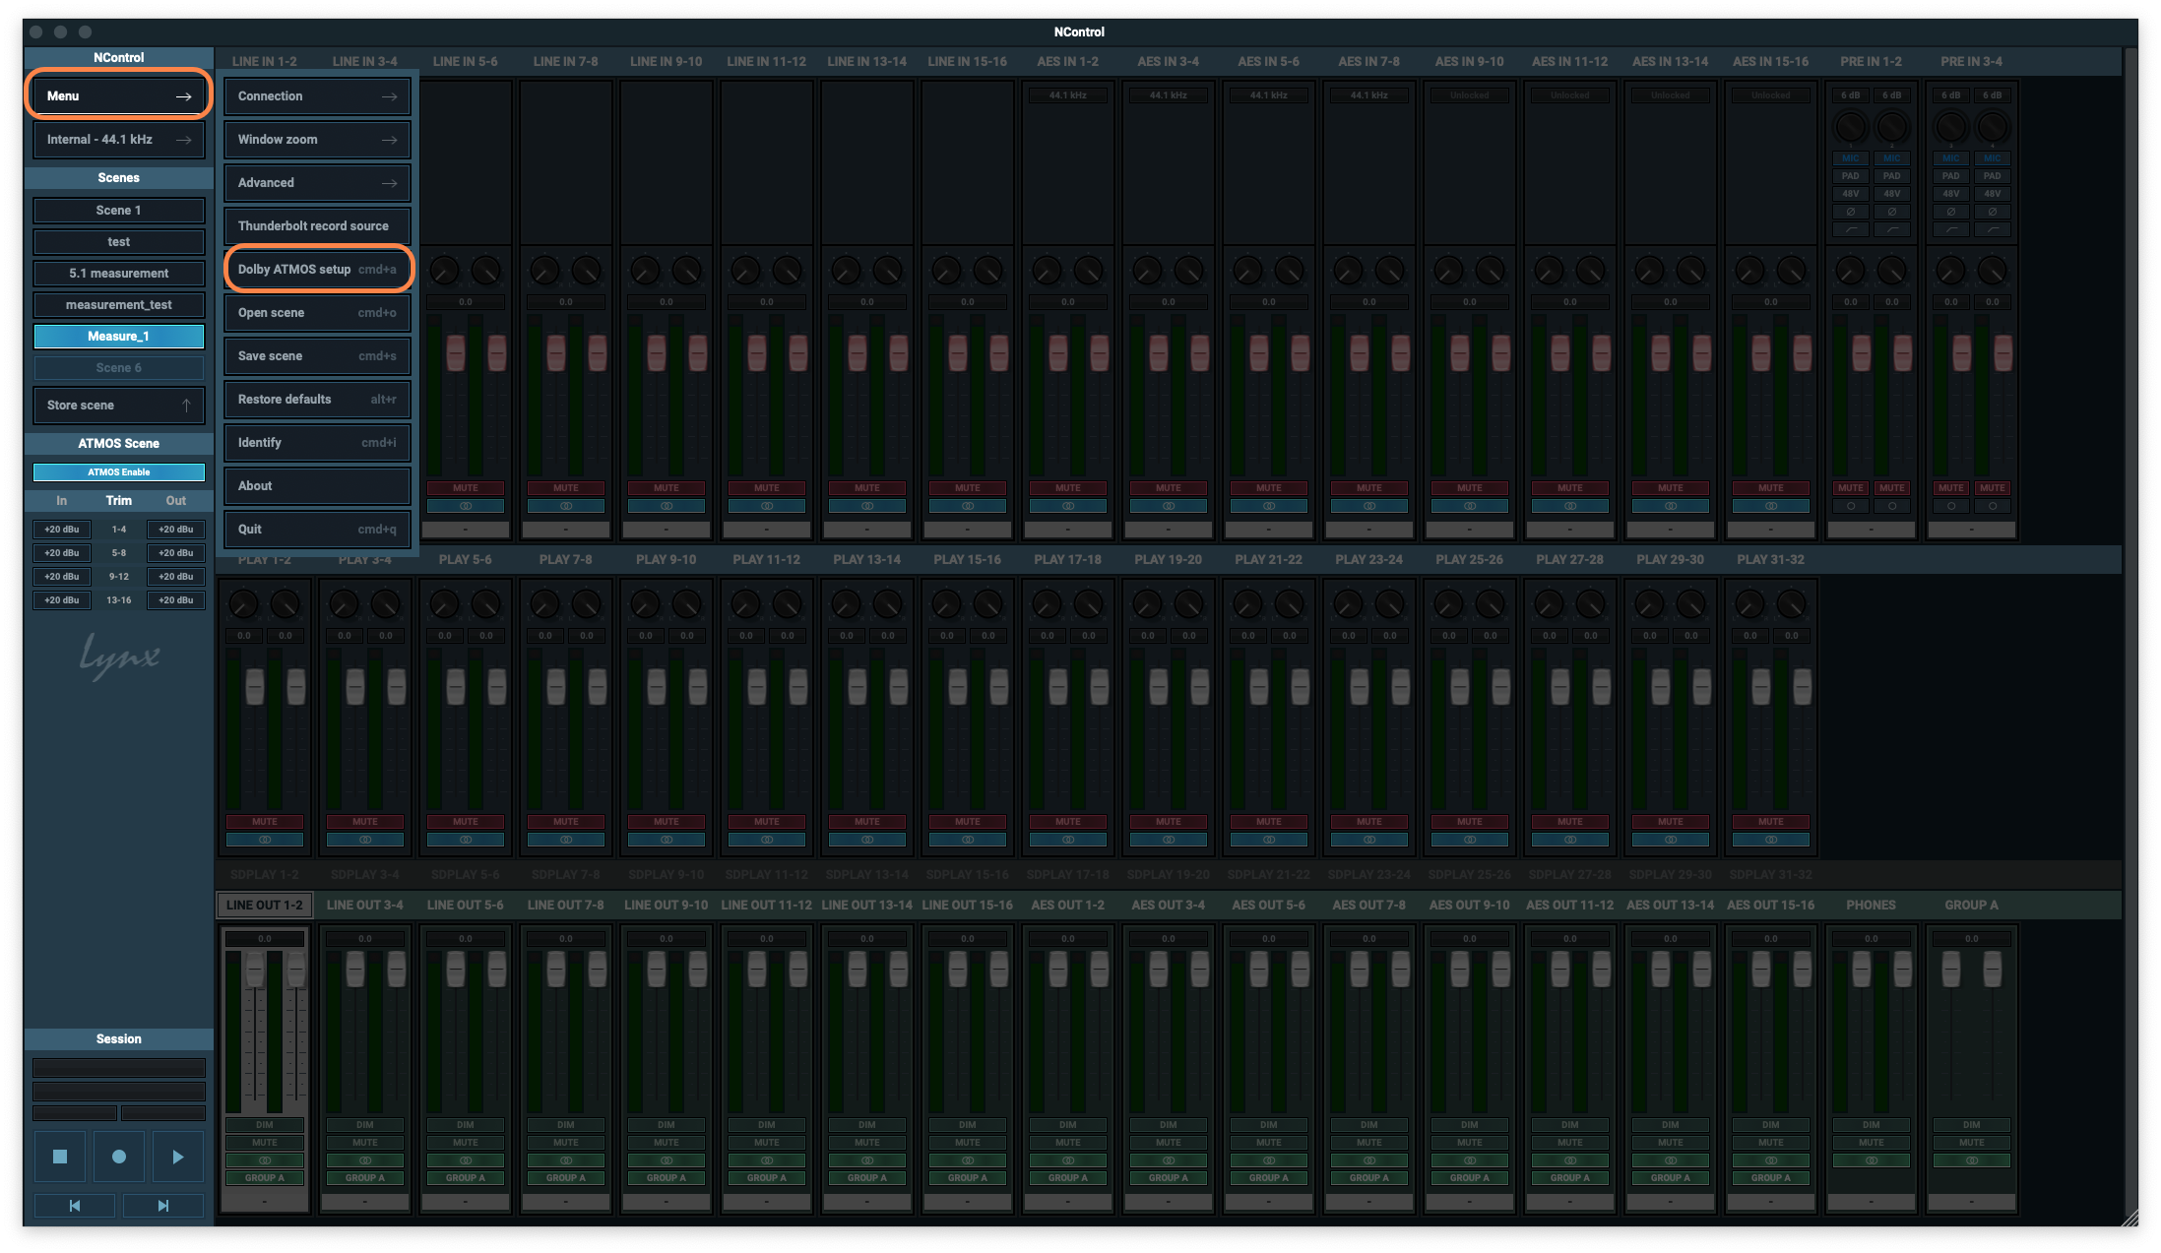Toggle stereo link on GROUP A strip
This screenshot has width=2161, height=1253.
tap(1972, 1160)
